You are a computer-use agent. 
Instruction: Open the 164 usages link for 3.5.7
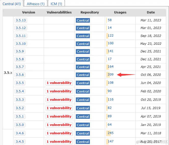click(110, 67)
